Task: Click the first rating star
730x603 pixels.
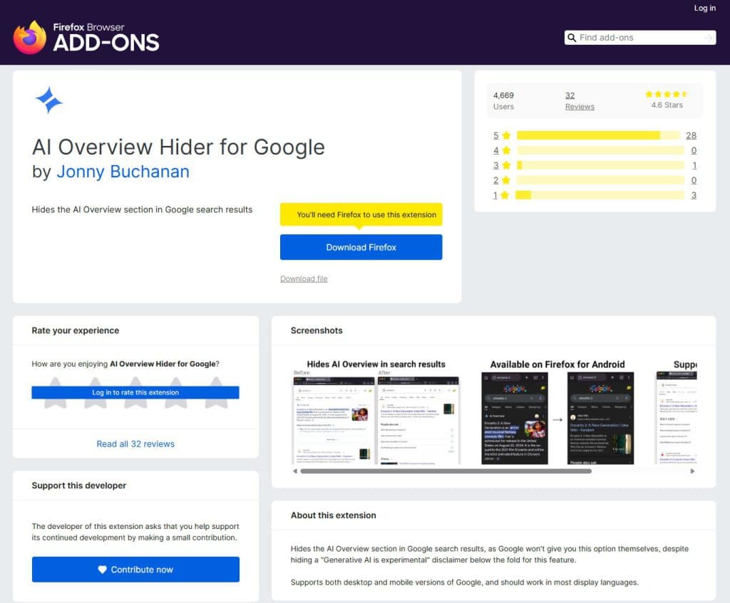Action: [56, 393]
